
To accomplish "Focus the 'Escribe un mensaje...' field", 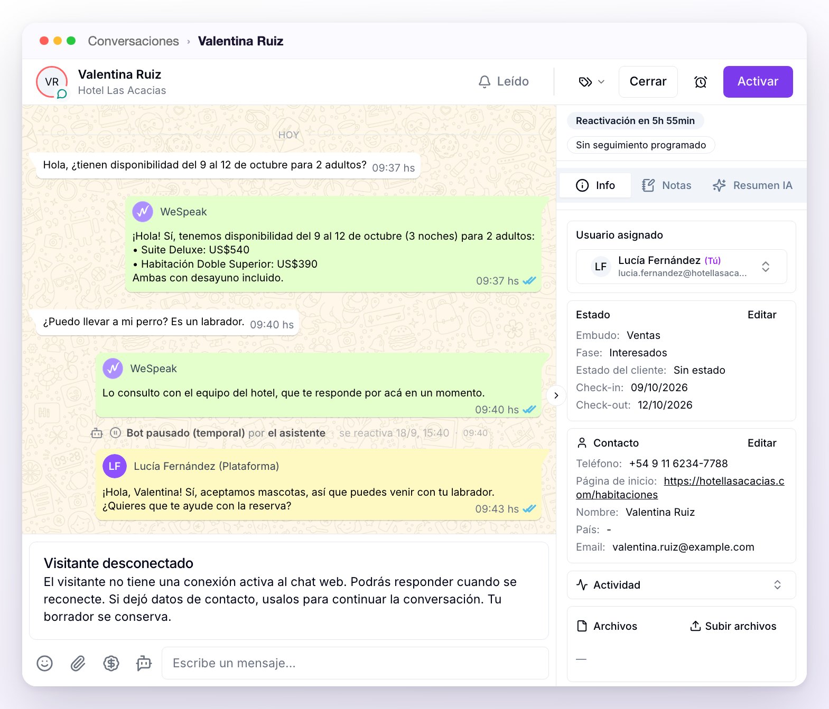I will click(x=355, y=663).
